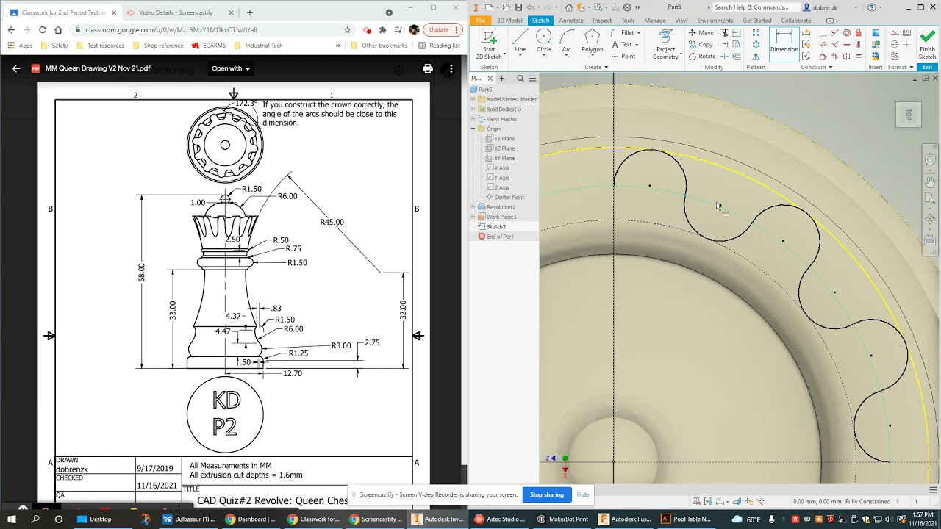Viewport: 941px width, 529px height.
Task: Open the Shop reference bookmark folder
Action: pyautogui.click(x=158, y=46)
